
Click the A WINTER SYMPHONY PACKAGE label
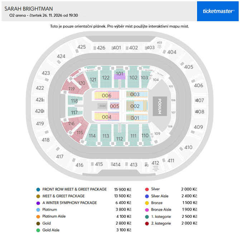[69, 203]
